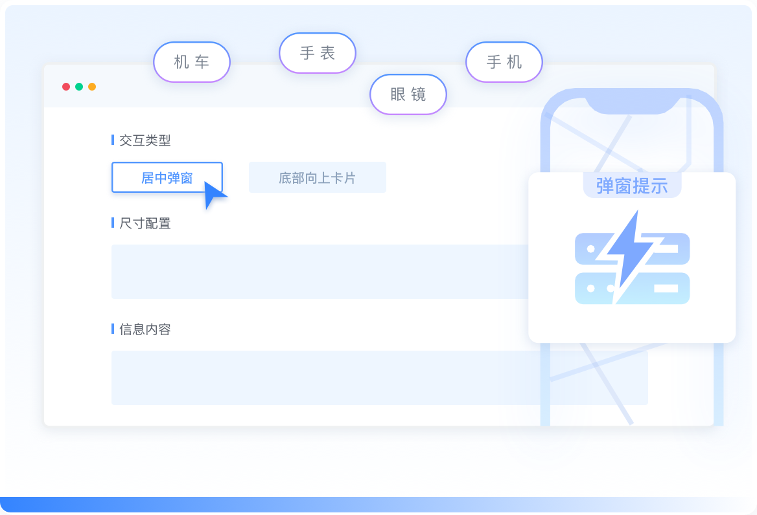The height and width of the screenshot is (515, 757).
Task: Choose the 眼镜 tag
Action: tap(408, 94)
